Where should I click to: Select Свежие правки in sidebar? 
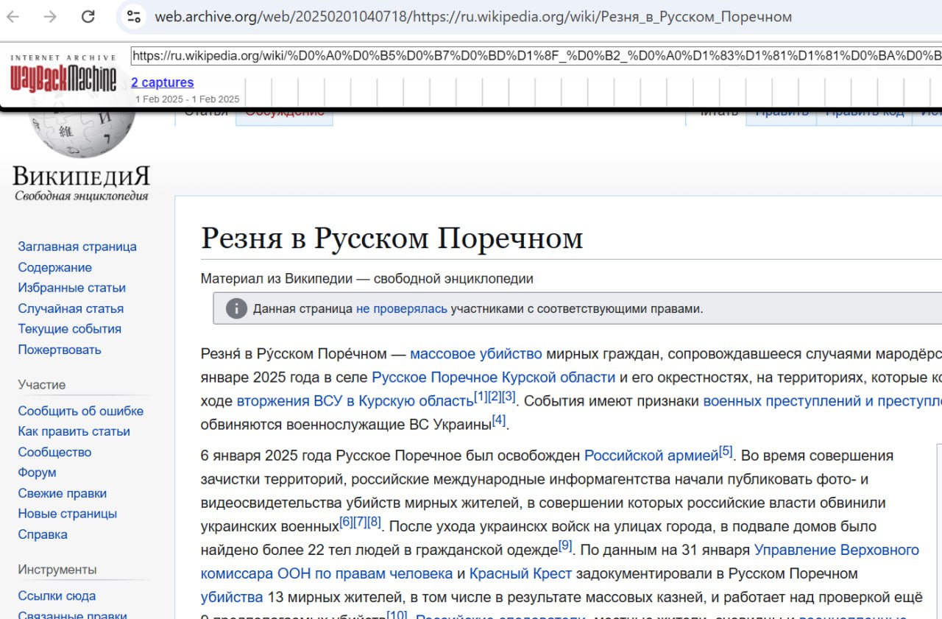63,493
